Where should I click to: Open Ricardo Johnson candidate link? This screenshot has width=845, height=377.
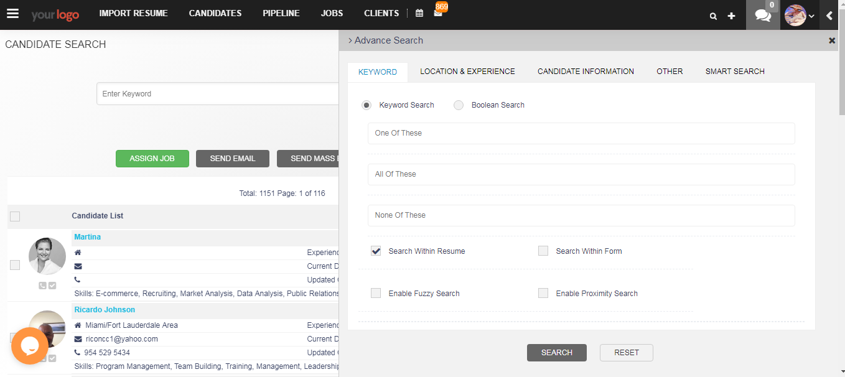pos(105,310)
